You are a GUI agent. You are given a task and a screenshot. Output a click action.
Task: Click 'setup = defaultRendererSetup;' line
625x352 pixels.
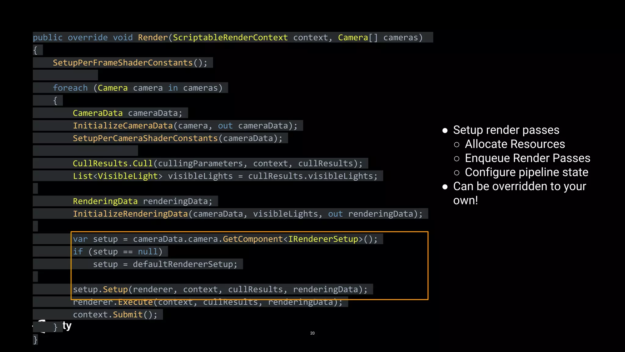pyautogui.click(x=165, y=264)
